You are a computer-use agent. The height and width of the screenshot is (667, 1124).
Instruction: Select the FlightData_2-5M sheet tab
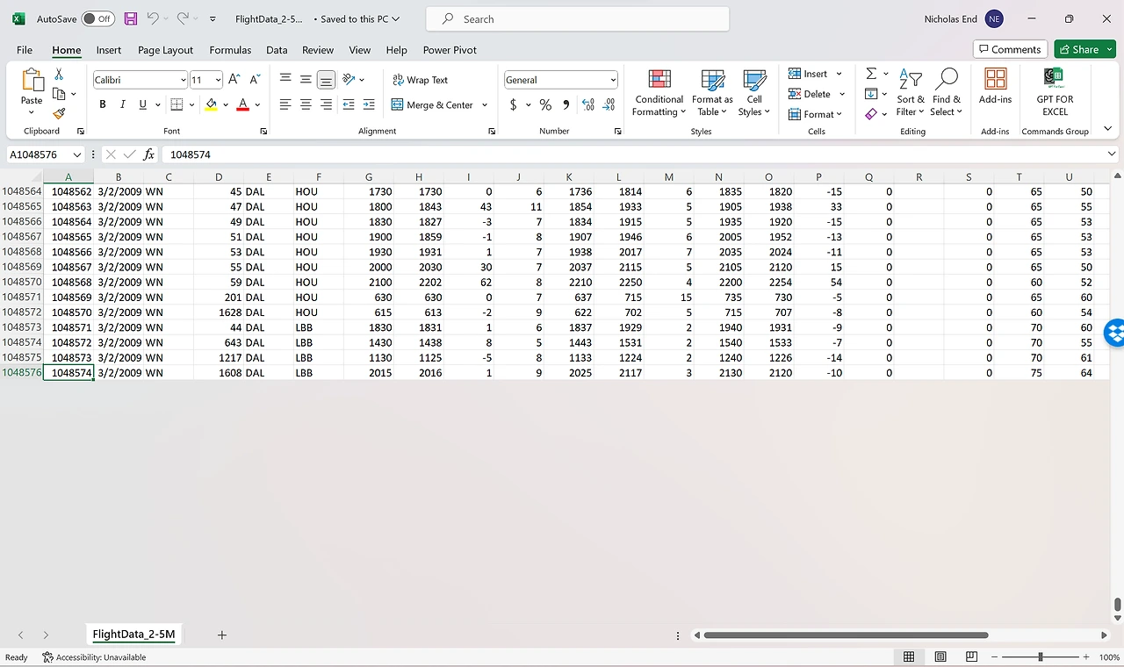tap(133, 634)
